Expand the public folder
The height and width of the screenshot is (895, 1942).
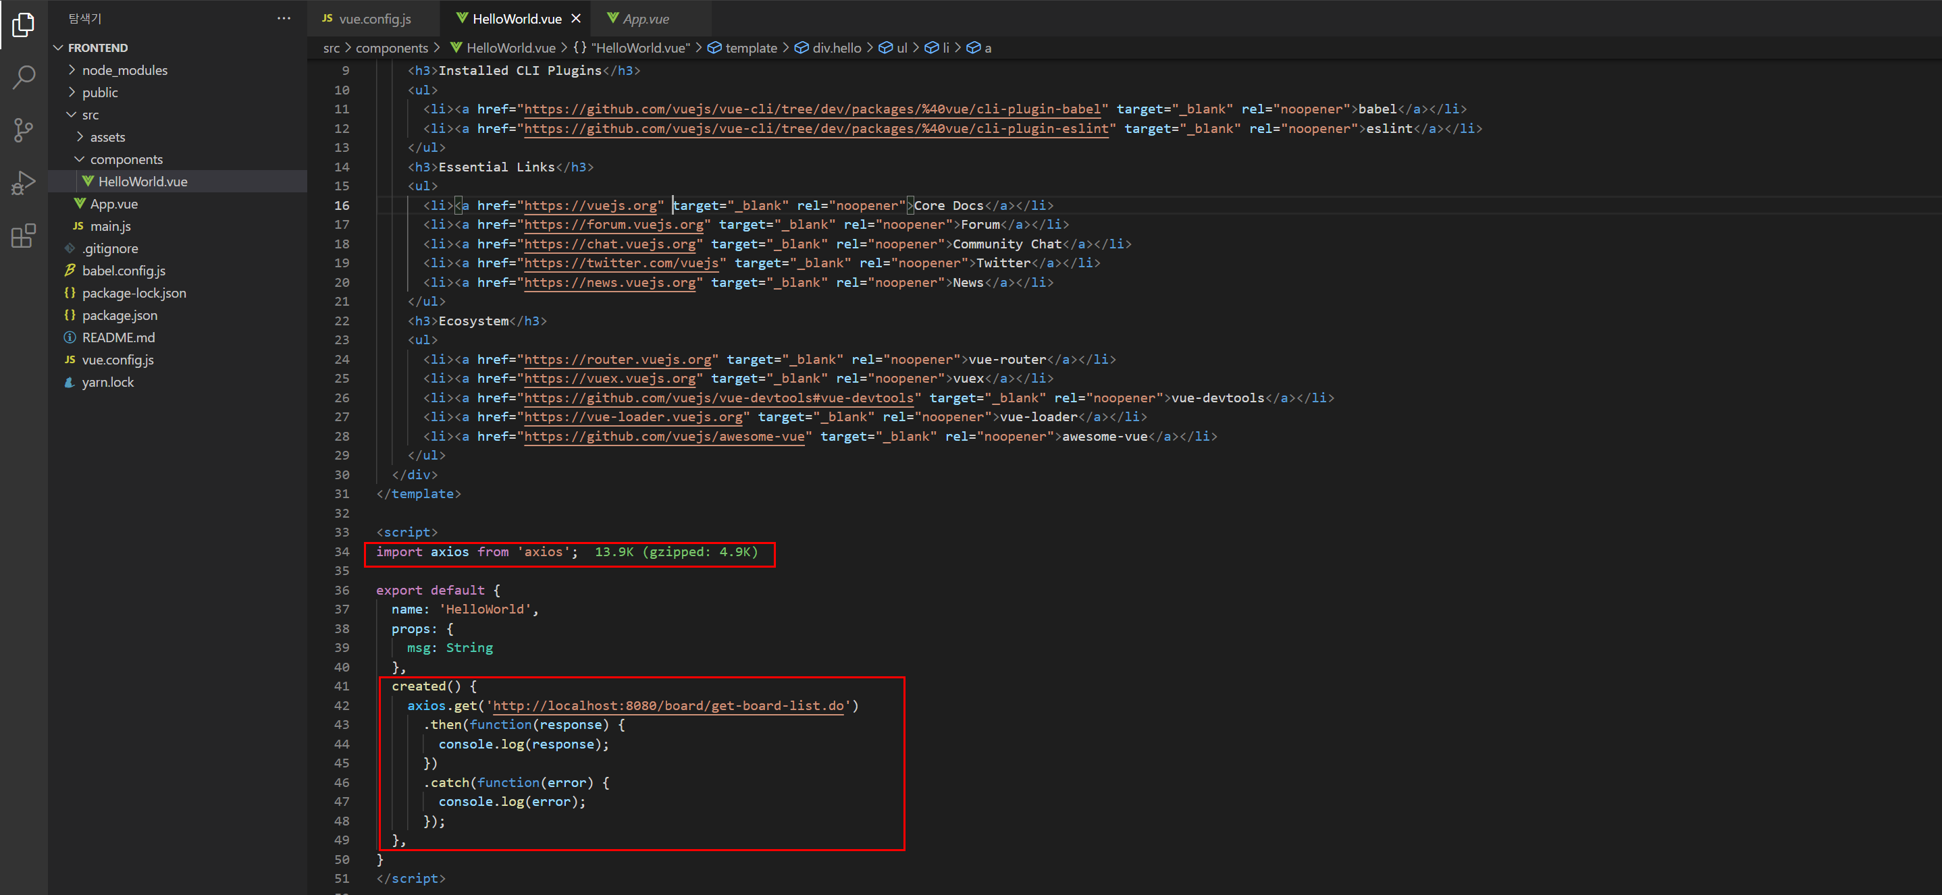pyautogui.click(x=99, y=92)
